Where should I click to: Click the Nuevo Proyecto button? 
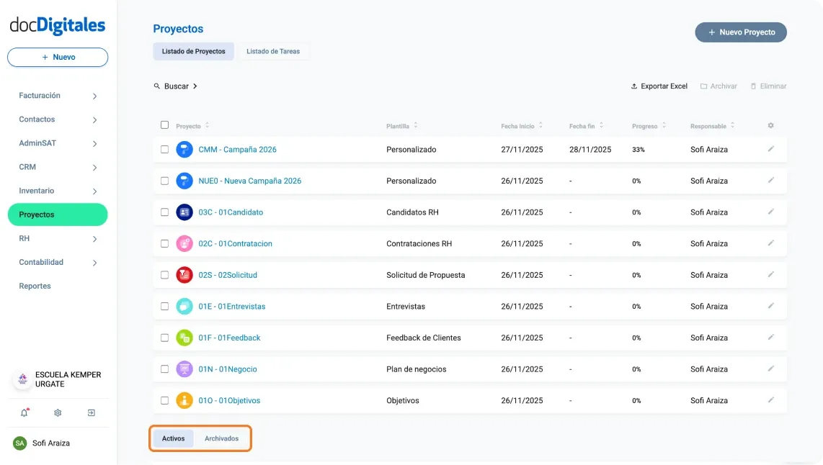741,32
